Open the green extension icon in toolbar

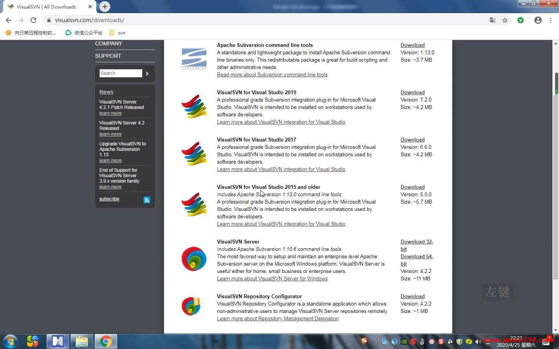point(521,20)
